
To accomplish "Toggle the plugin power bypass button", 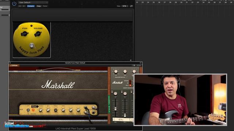I will click(14, 3).
